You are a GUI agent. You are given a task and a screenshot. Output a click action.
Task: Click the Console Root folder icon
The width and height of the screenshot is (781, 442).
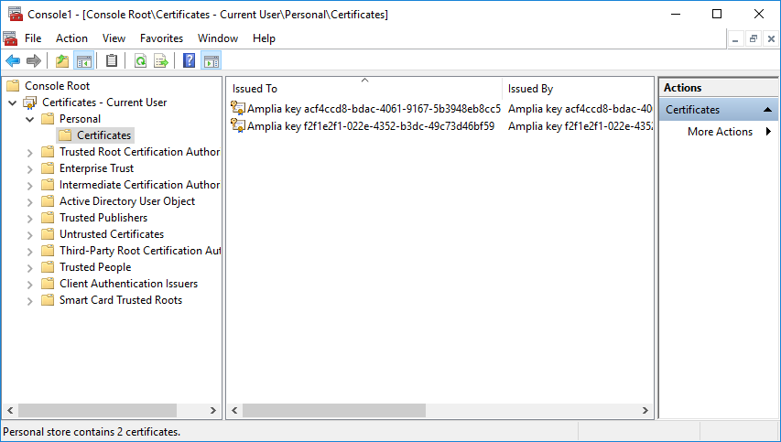pyautogui.click(x=13, y=86)
